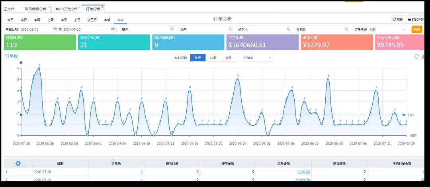Click the 订单数 table column header
Image resolution: width=430 pixels, height=187 pixels.
coord(116,164)
